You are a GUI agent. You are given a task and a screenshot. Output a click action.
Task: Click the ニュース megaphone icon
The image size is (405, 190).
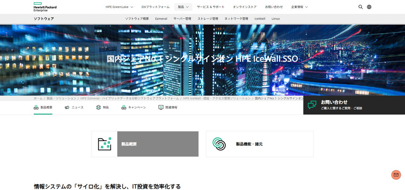[x=67, y=107]
